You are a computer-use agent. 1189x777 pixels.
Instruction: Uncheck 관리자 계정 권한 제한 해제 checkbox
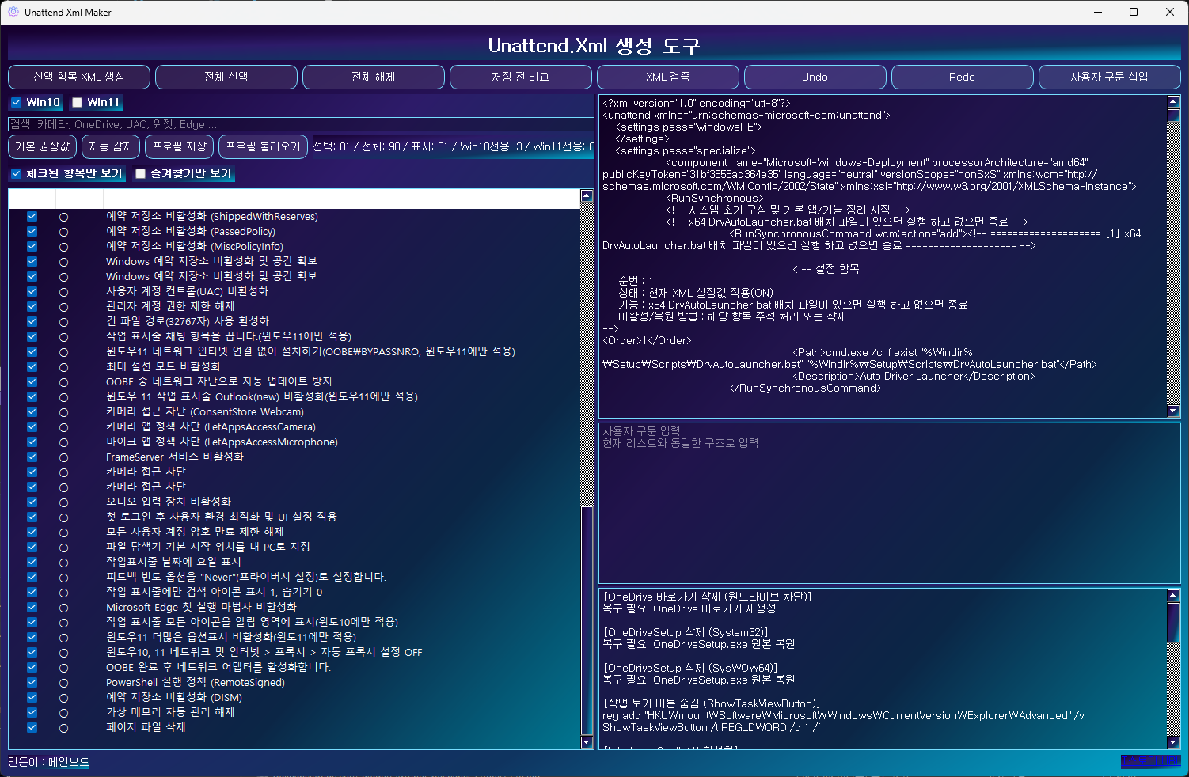pyautogui.click(x=32, y=306)
